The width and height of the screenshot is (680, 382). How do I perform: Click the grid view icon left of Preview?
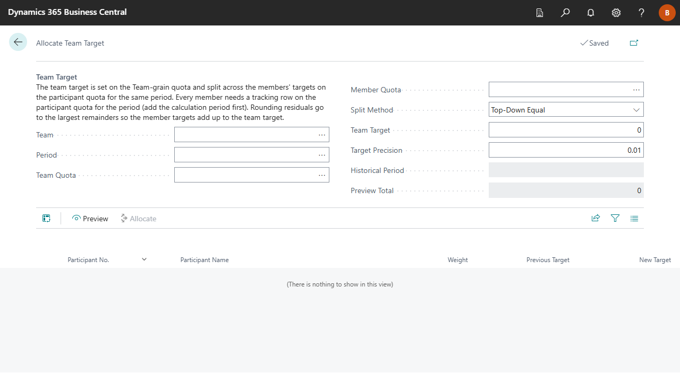[47, 218]
